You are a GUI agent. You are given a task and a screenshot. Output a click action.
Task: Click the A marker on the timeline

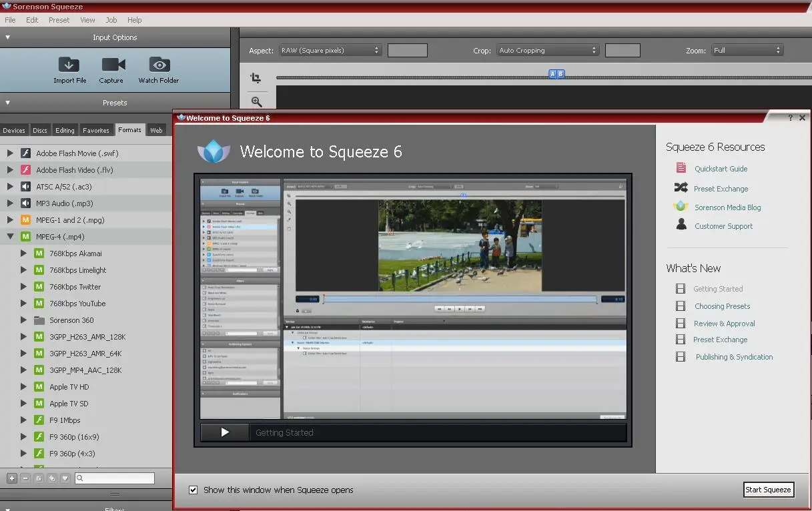tap(552, 74)
